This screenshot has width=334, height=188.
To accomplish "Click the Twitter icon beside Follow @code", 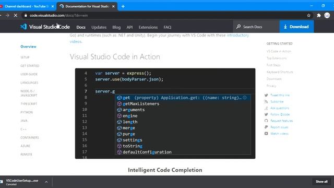I will [x=266, y=114].
